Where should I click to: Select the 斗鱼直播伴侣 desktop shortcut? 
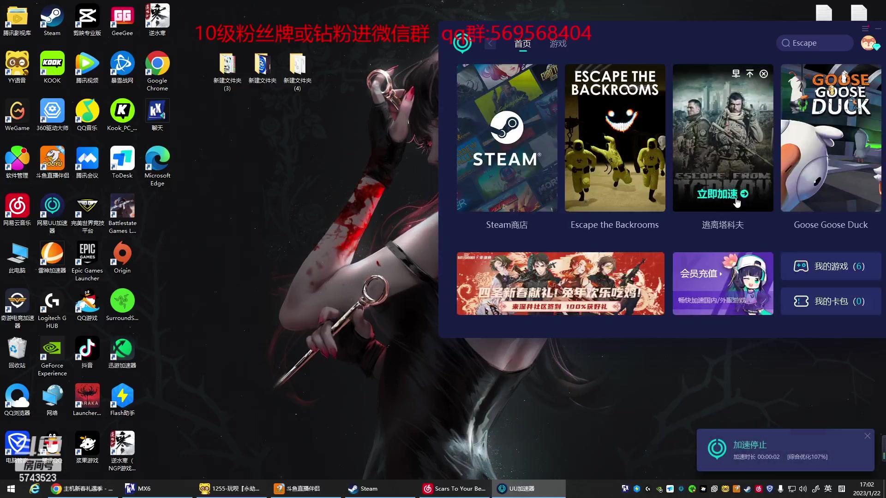(52, 162)
